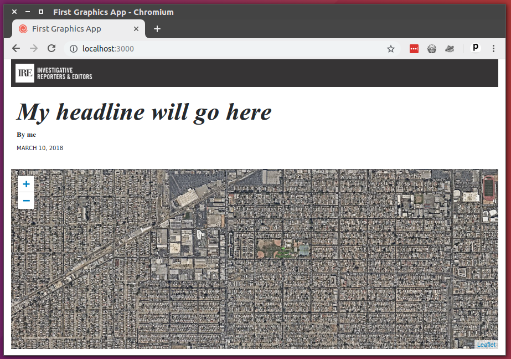Click the gray gear extension icon
511x359 pixels.
tap(432, 49)
